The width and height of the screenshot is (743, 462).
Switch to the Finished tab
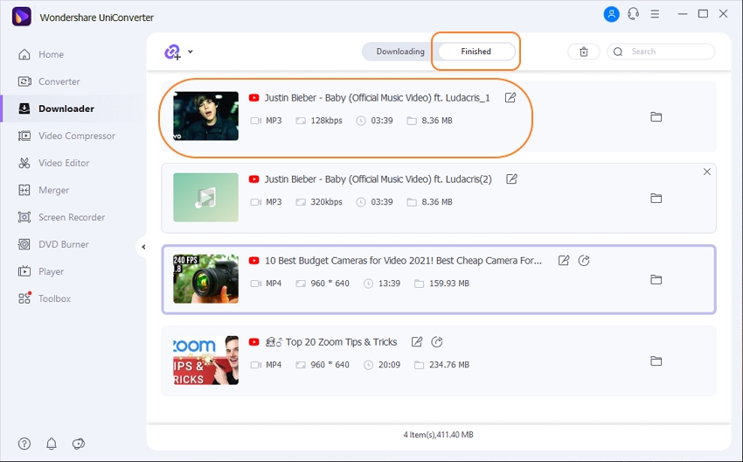tap(476, 52)
